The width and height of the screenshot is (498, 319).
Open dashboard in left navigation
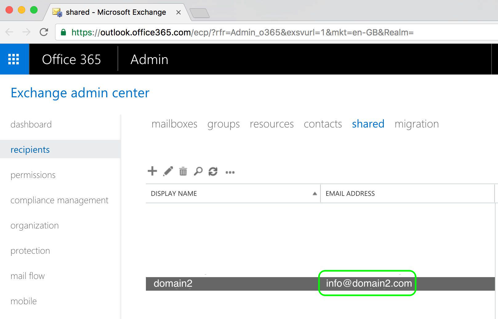[31, 124]
